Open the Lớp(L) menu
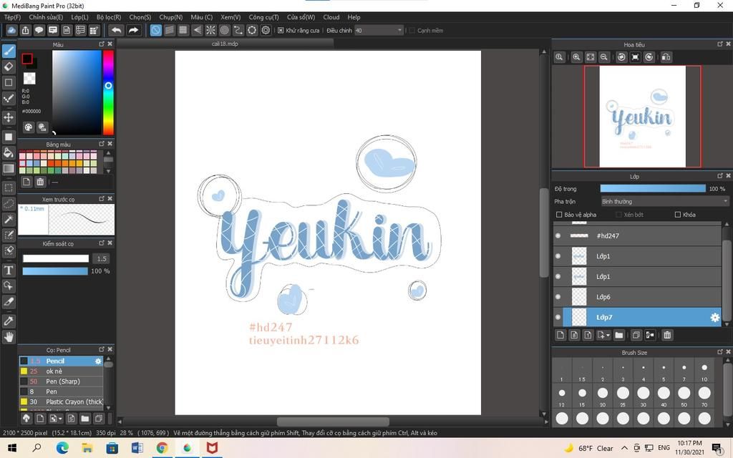Viewport: 733px width, 458px height. (x=79, y=17)
